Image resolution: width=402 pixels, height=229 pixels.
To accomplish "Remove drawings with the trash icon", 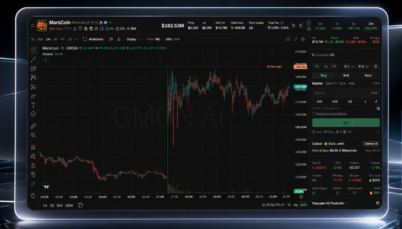I will click(x=33, y=196).
